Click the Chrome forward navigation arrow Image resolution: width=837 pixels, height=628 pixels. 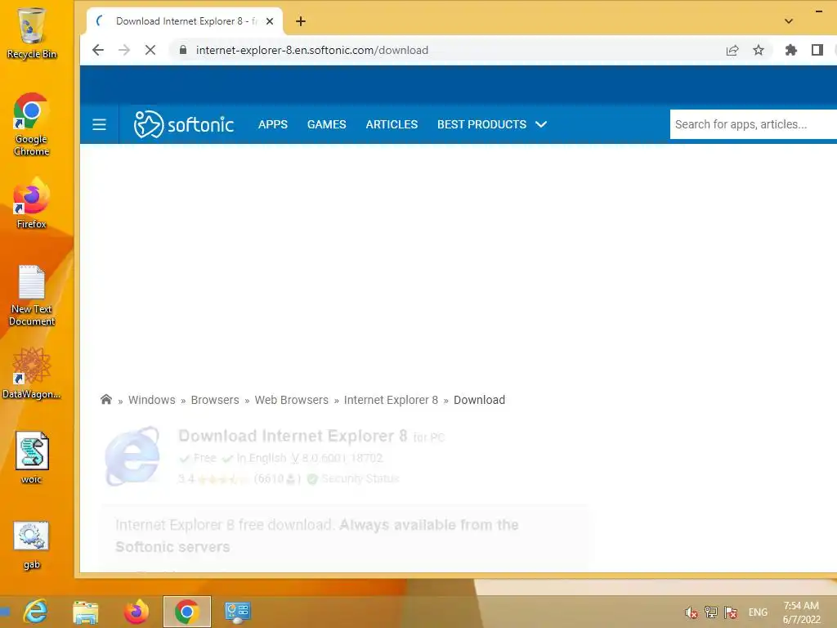pyautogui.click(x=124, y=50)
